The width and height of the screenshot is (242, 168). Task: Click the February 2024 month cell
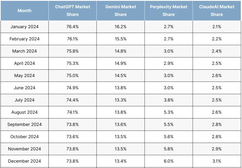click(x=25, y=39)
